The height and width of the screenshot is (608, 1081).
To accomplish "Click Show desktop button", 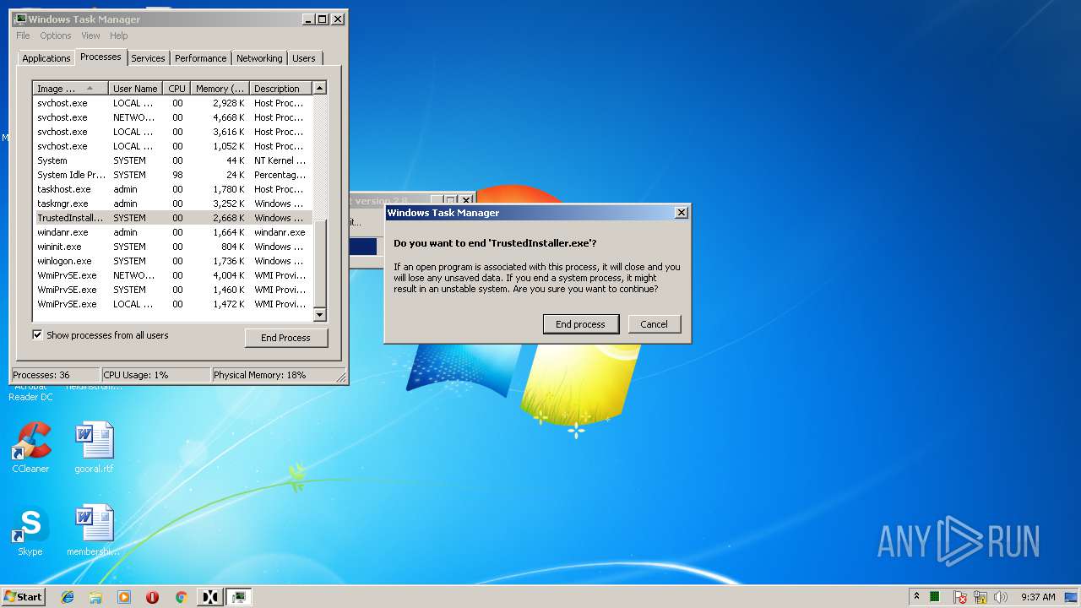I will click(1072, 597).
